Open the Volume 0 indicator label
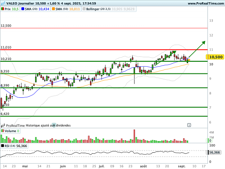Image resolution: width=225 pixels, height=169 pixels. coord(10,131)
